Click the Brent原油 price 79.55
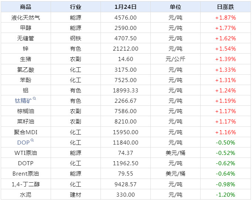 126,174
